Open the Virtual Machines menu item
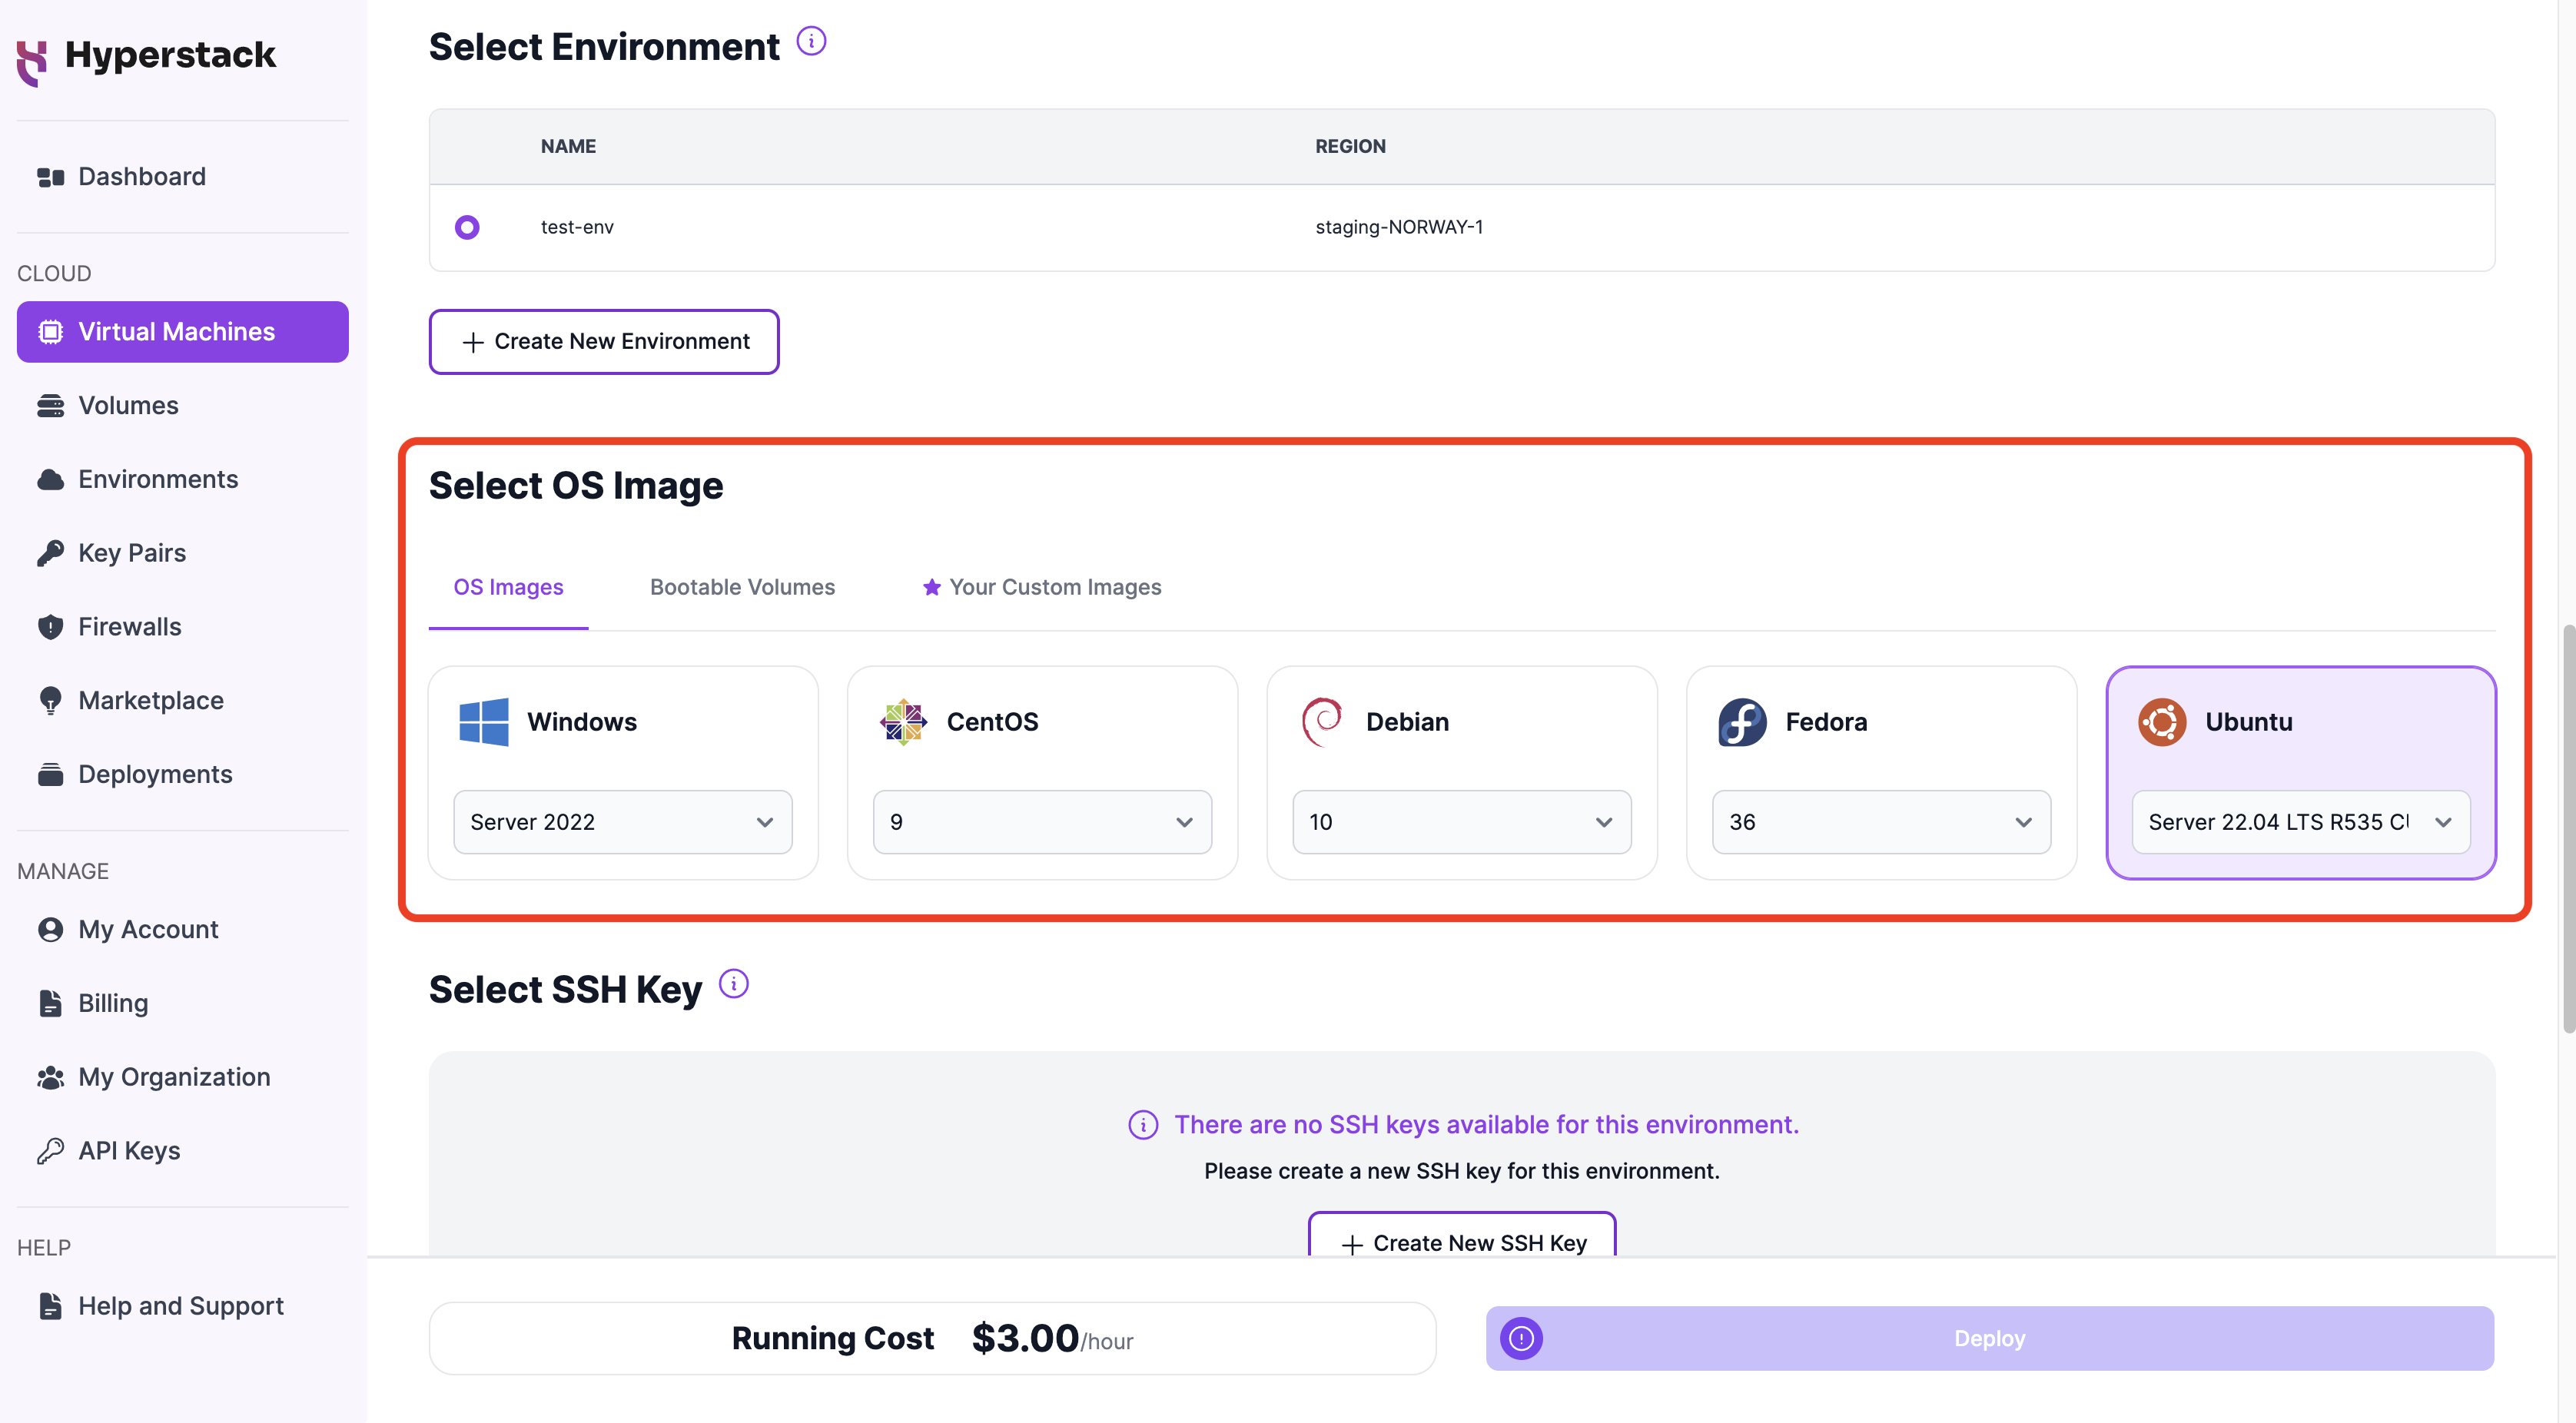This screenshot has height=1423, width=2576. [182, 332]
